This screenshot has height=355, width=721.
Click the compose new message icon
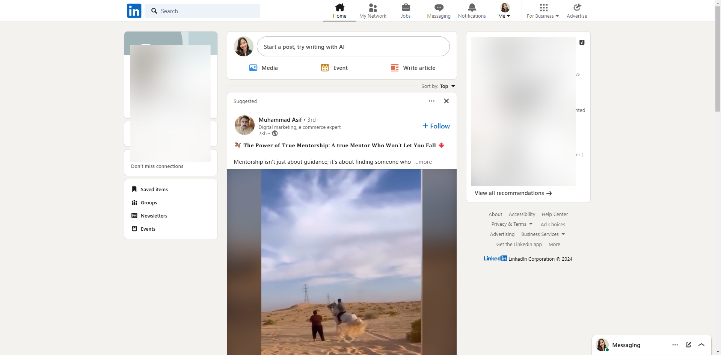(688, 345)
